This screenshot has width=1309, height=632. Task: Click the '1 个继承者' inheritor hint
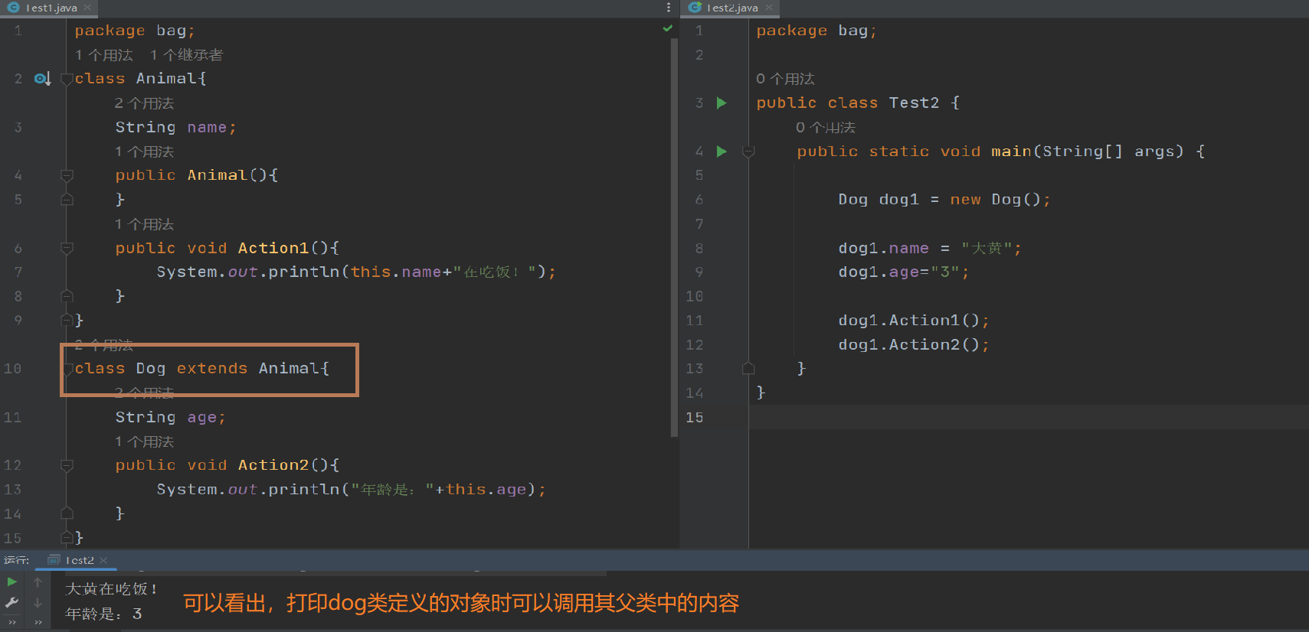click(186, 55)
